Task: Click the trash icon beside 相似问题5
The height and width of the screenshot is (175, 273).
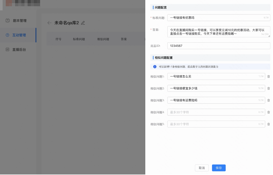Action: coord(269,124)
